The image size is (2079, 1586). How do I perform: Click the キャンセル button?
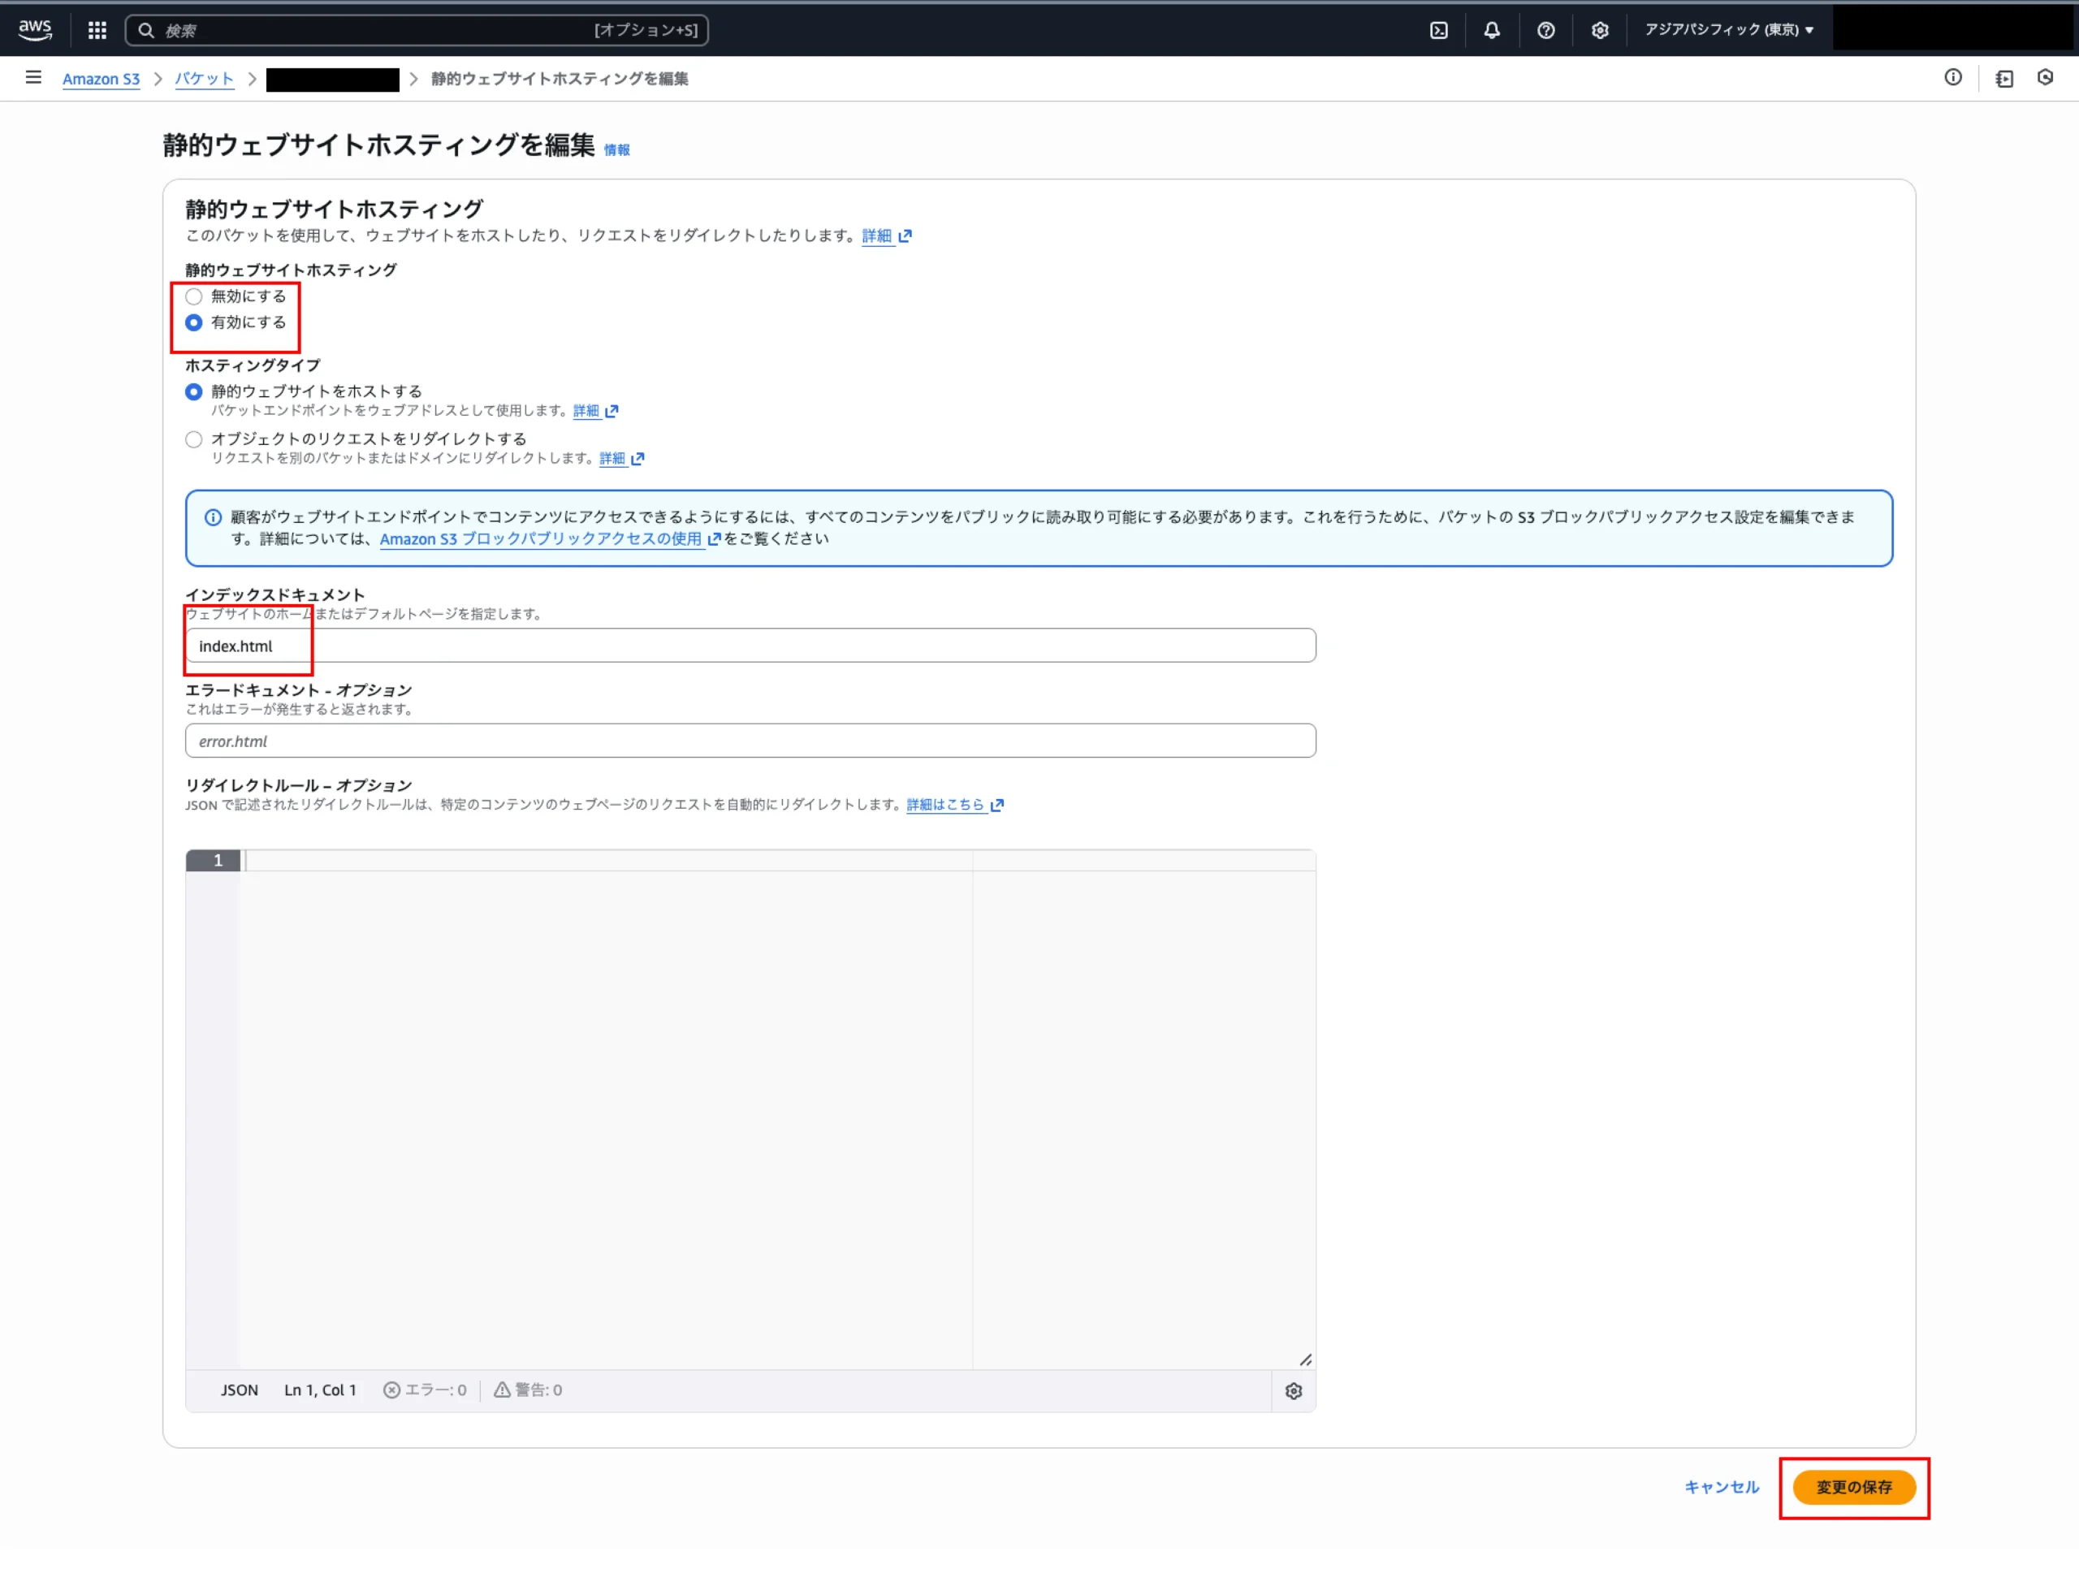[1720, 1487]
